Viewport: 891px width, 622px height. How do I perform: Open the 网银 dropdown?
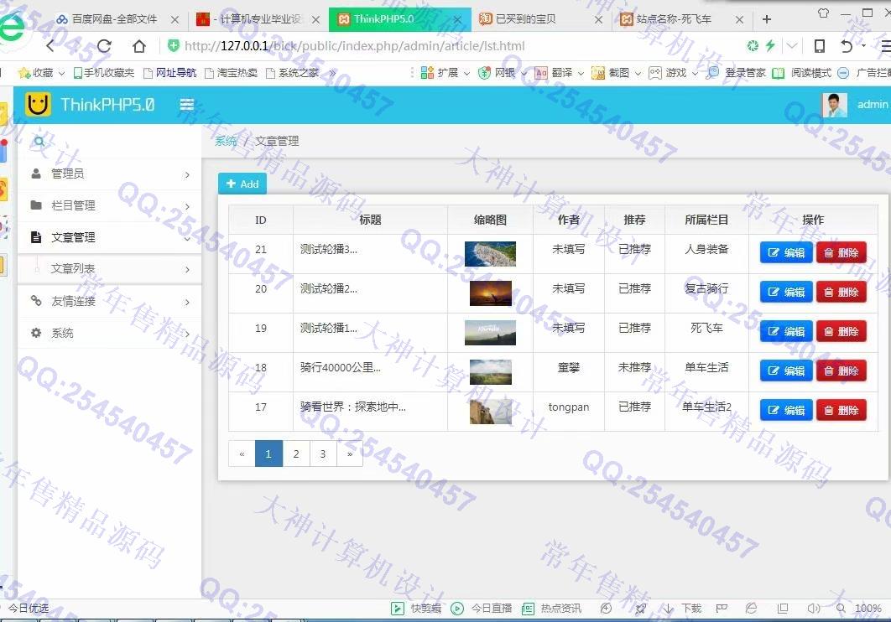(503, 73)
